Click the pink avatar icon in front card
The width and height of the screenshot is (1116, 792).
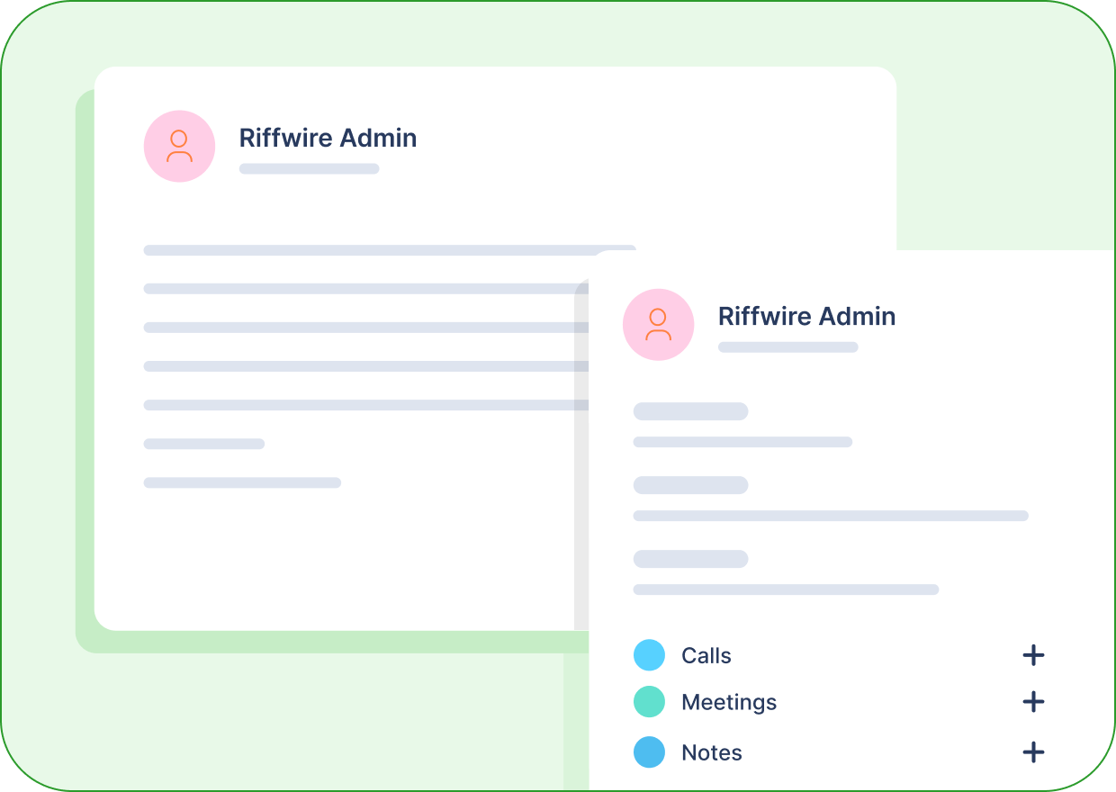point(658,324)
